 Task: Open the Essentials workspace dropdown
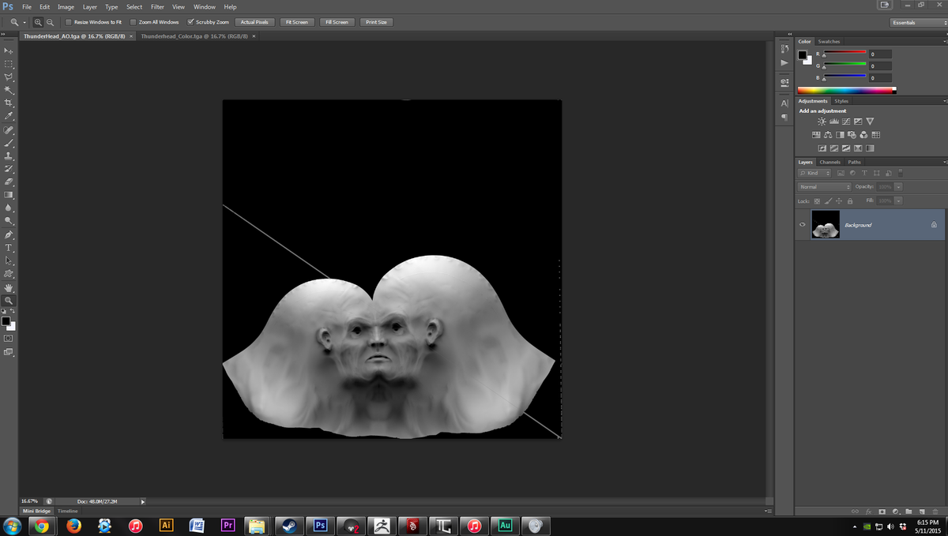(x=917, y=22)
